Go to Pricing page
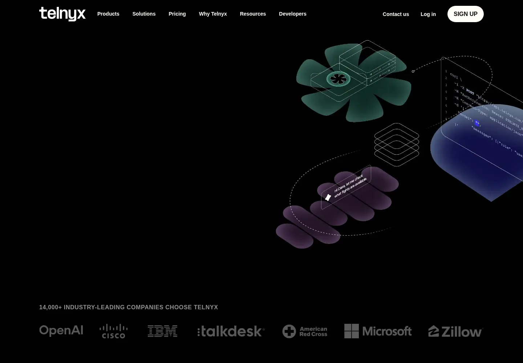The image size is (523, 363). coord(177,14)
